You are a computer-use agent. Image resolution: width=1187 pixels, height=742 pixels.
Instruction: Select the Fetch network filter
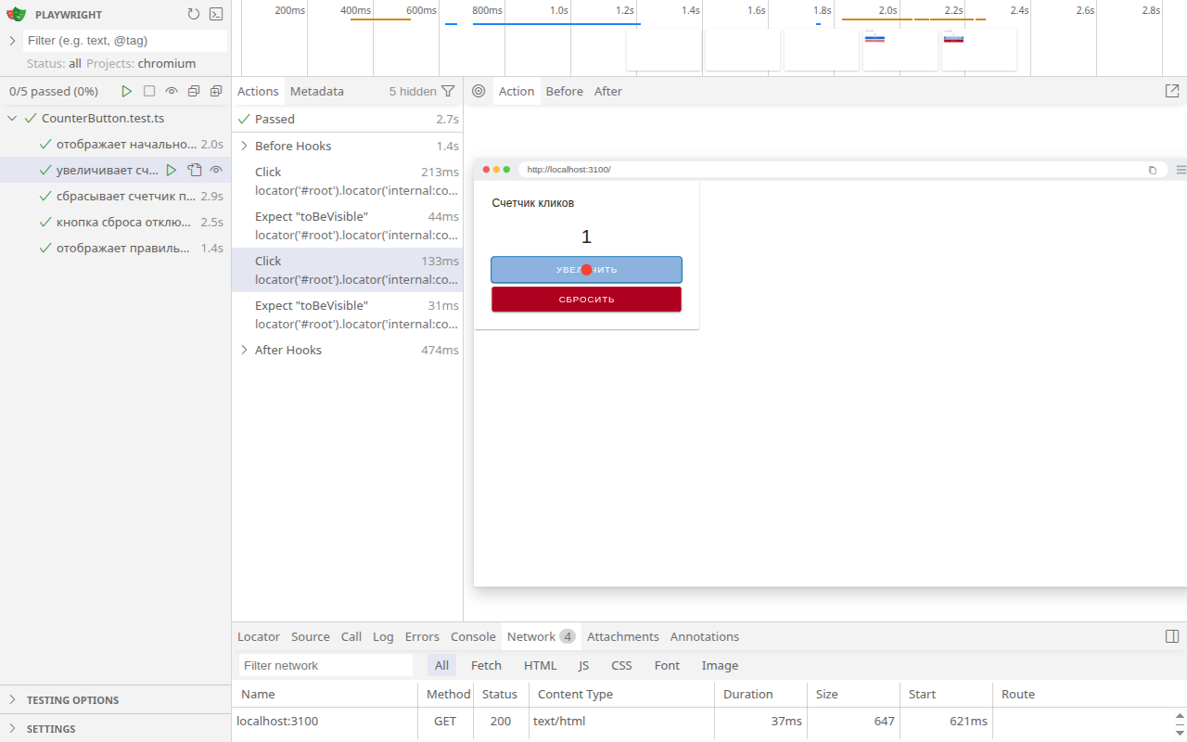(x=486, y=665)
